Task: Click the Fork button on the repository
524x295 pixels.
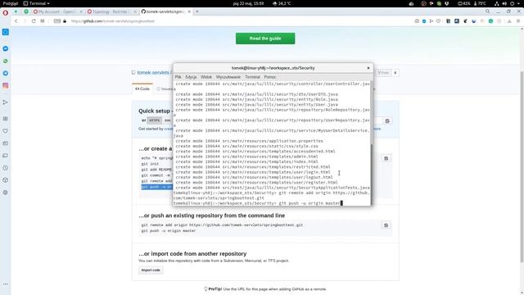Action: [x=383, y=73]
